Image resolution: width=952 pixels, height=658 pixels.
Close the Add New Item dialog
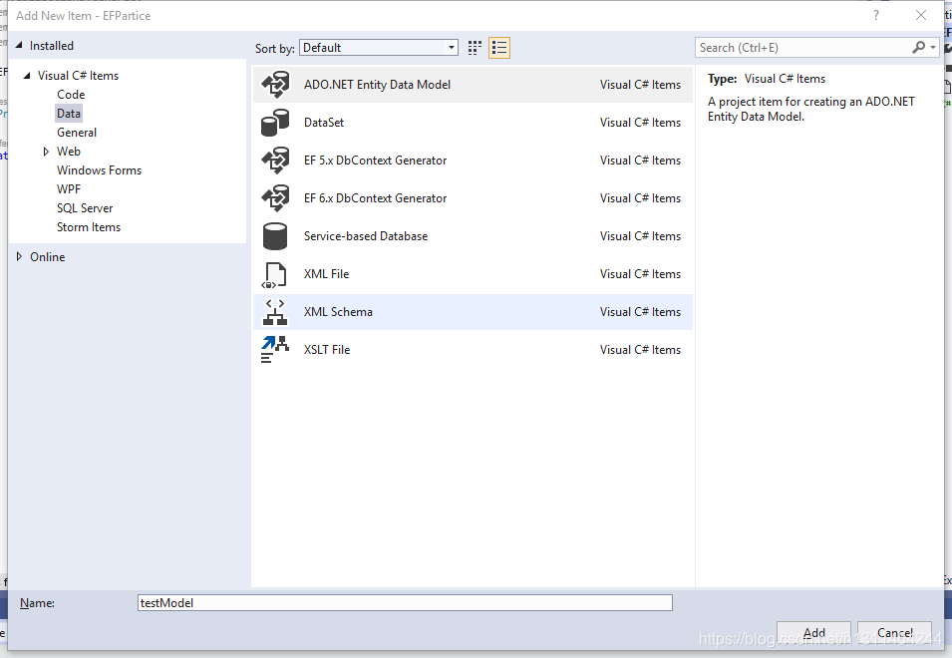(921, 15)
